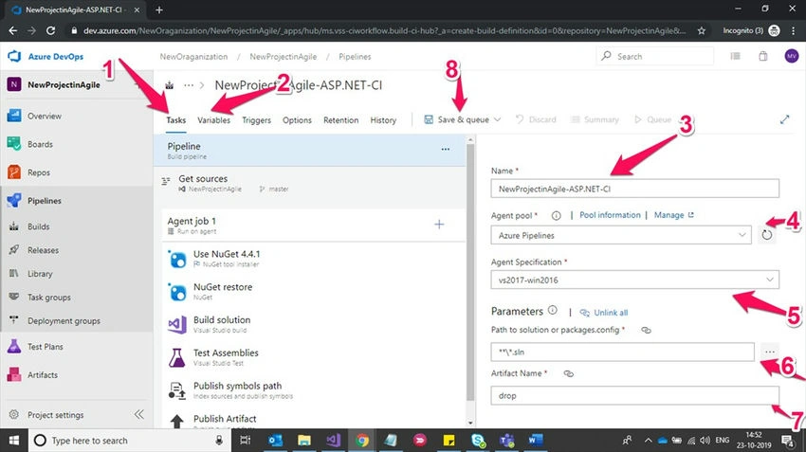The width and height of the screenshot is (806, 452).
Task: Refresh the Agent pool list
Action: click(x=767, y=235)
